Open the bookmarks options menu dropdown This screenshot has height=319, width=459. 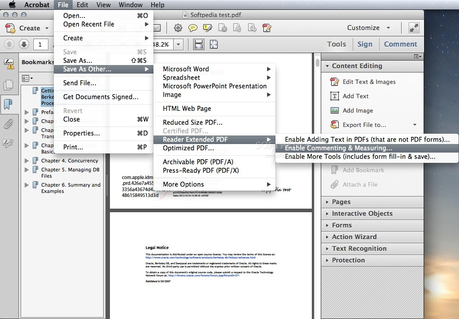click(x=27, y=78)
